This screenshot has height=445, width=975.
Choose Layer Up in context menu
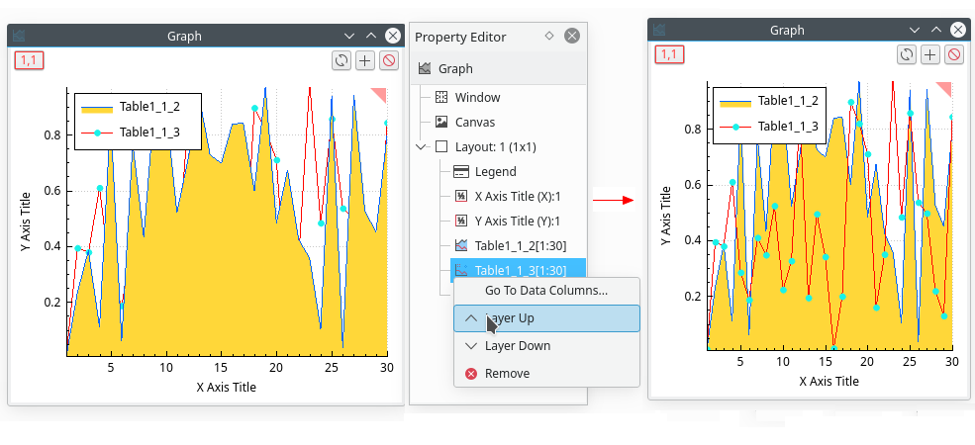(546, 318)
